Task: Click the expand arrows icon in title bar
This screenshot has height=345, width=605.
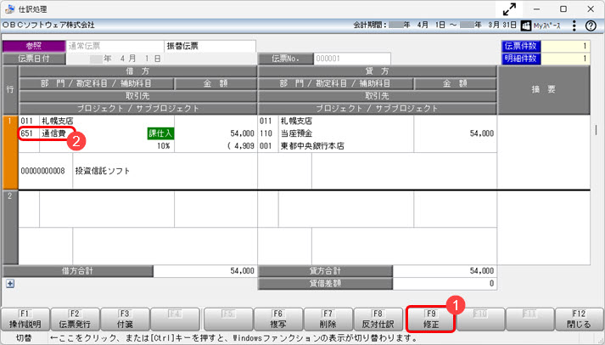Action: point(509,8)
